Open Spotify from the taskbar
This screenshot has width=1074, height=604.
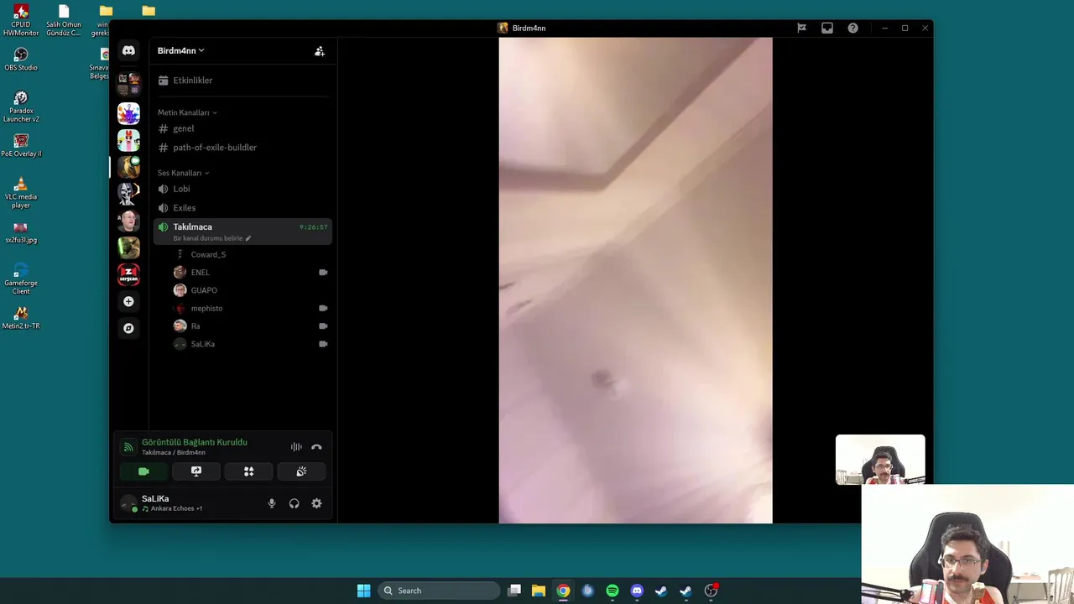[613, 591]
